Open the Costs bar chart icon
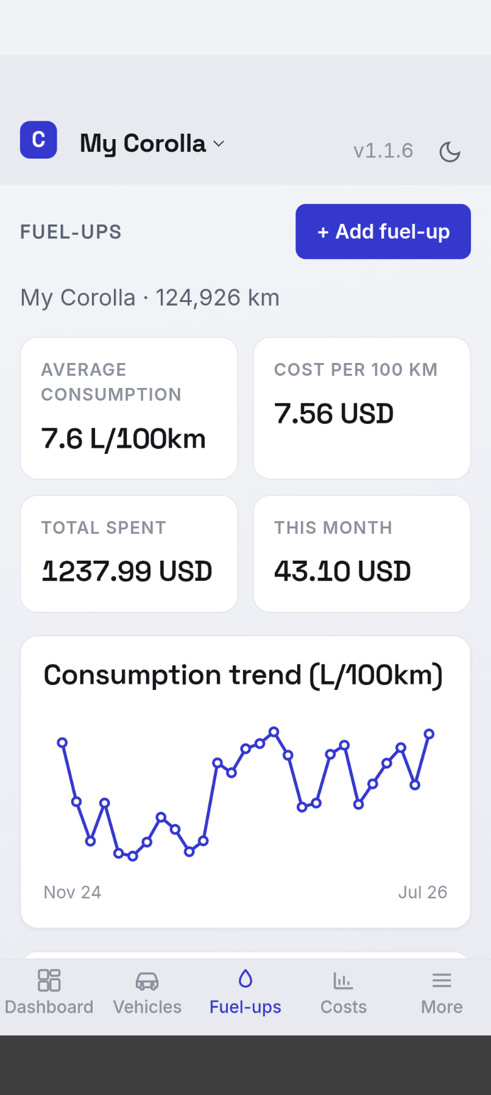The image size is (491, 1095). pyautogui.click(x=344, y=981)
